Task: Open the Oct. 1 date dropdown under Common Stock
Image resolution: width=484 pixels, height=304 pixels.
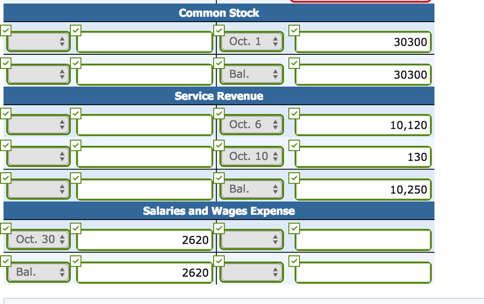Action: click(251, 41)
